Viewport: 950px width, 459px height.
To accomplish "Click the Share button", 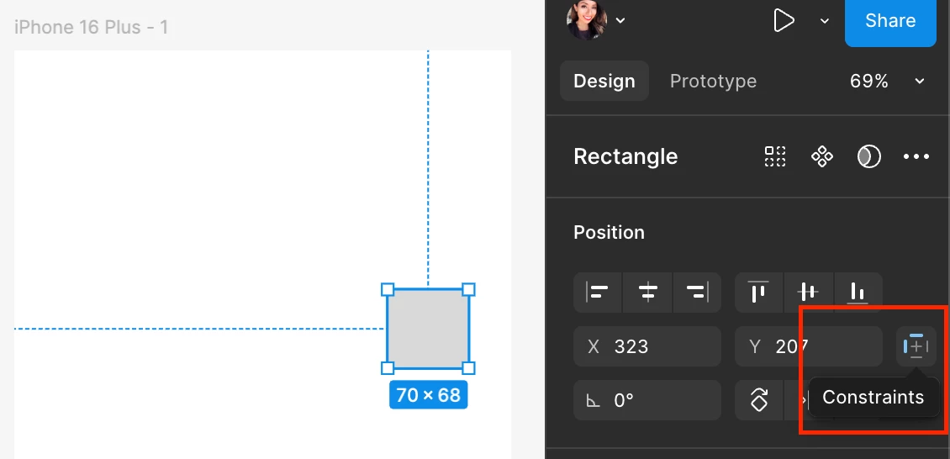I will coord(890,21).
